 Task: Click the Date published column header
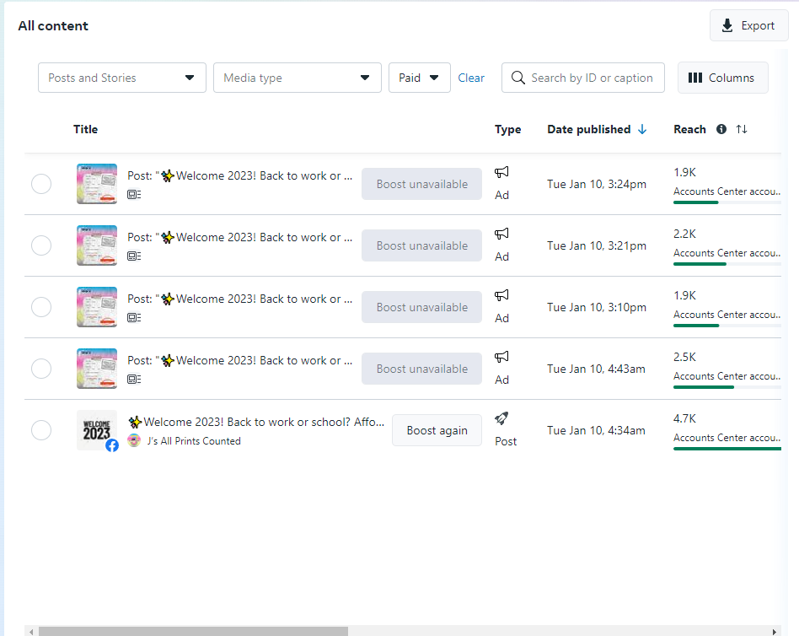[x=588, y=129]
